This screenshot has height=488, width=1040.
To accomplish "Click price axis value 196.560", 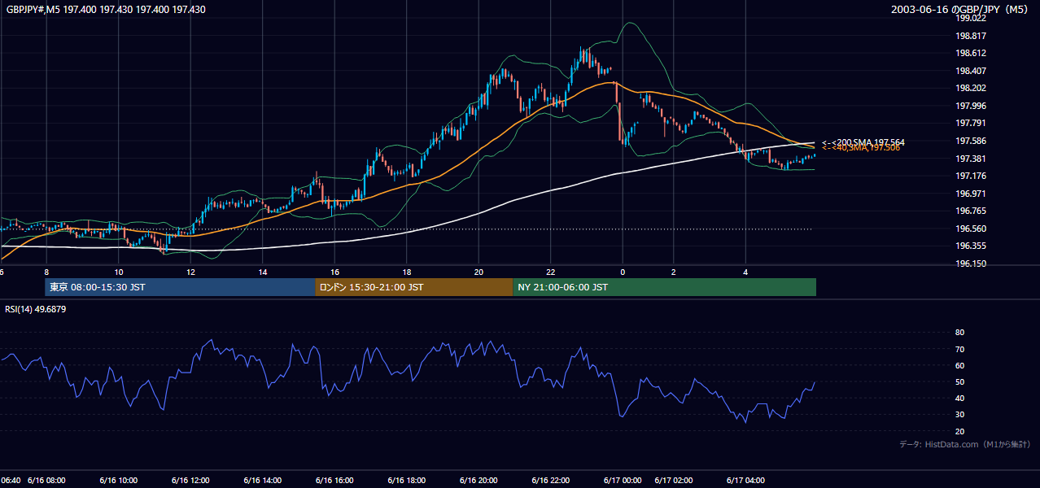I will click(x=971, y=229).
